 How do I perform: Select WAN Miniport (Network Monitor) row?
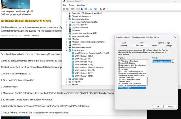87,68
